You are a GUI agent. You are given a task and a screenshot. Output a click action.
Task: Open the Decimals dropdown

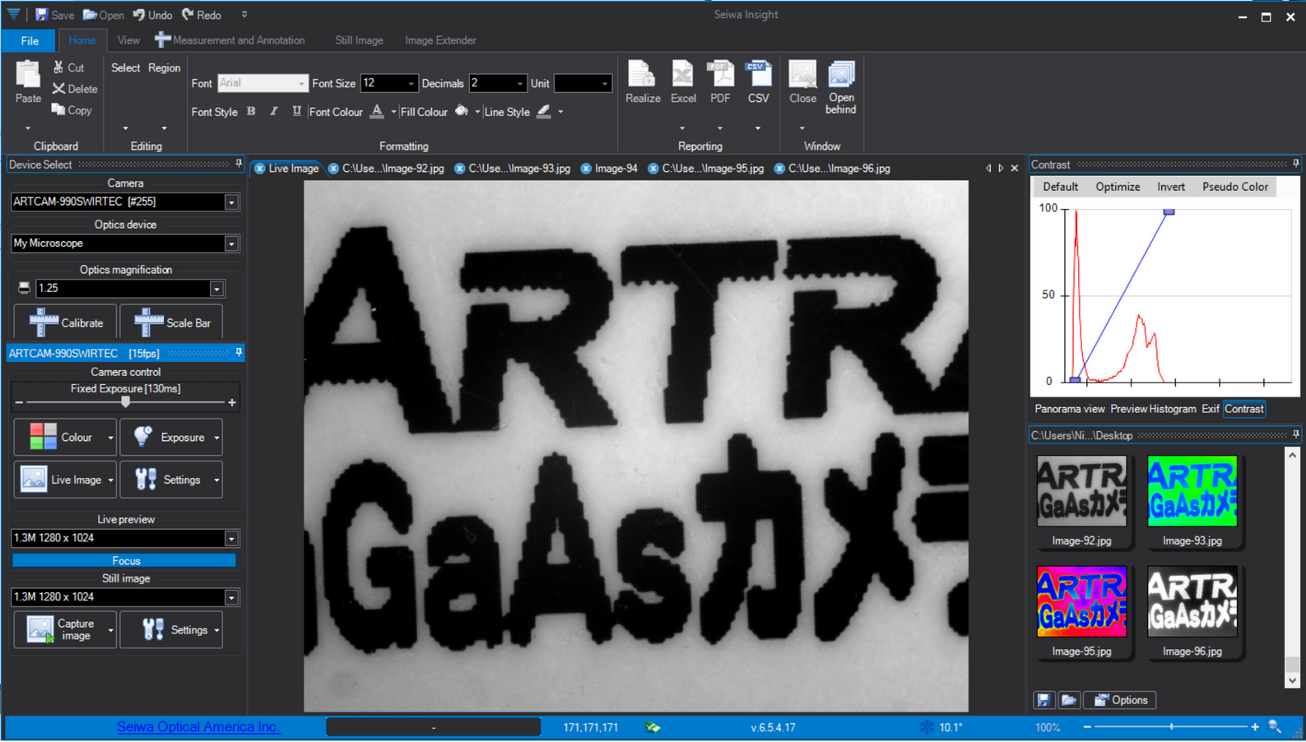[x=519, y=83]
